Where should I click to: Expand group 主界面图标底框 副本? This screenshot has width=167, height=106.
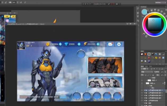click(x=144, y=98)
